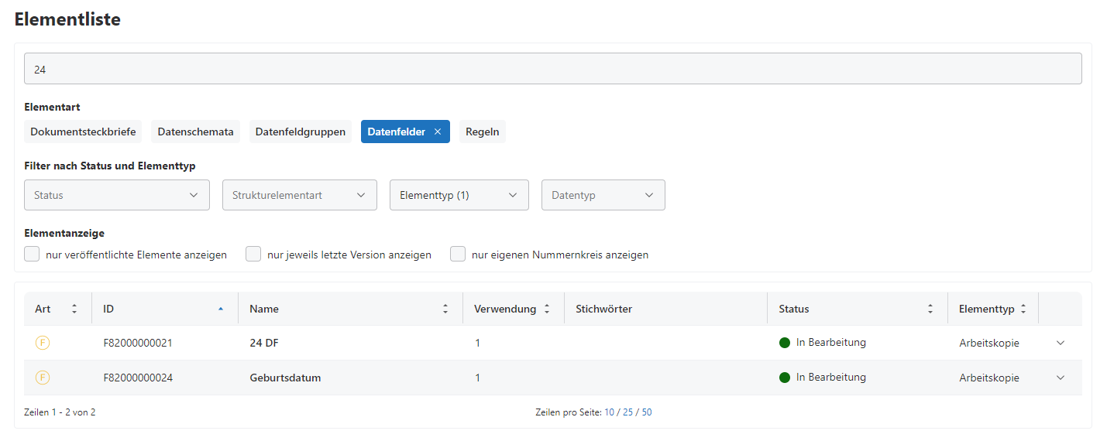
Task: Sort by Elementtyp column sort icon
Action: 1023,309
